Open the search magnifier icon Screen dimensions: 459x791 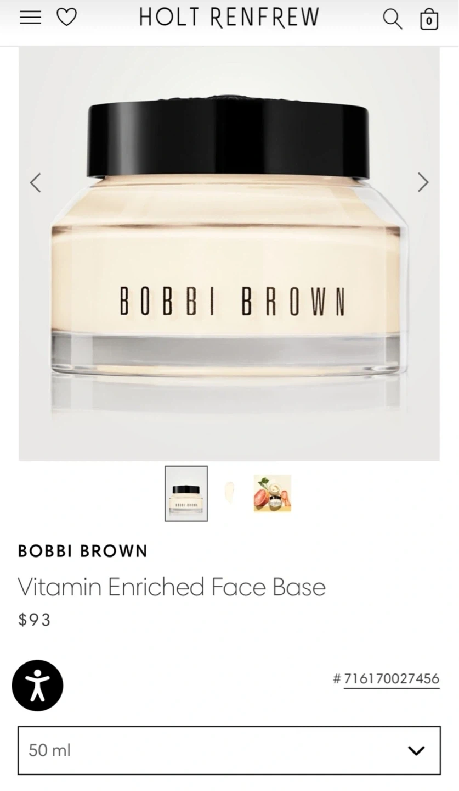[x=392, y=19]
